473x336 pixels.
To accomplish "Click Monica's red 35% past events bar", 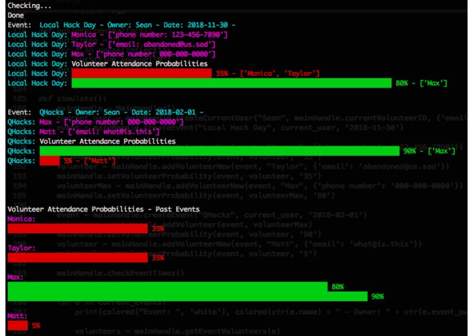I will point(78,229).
